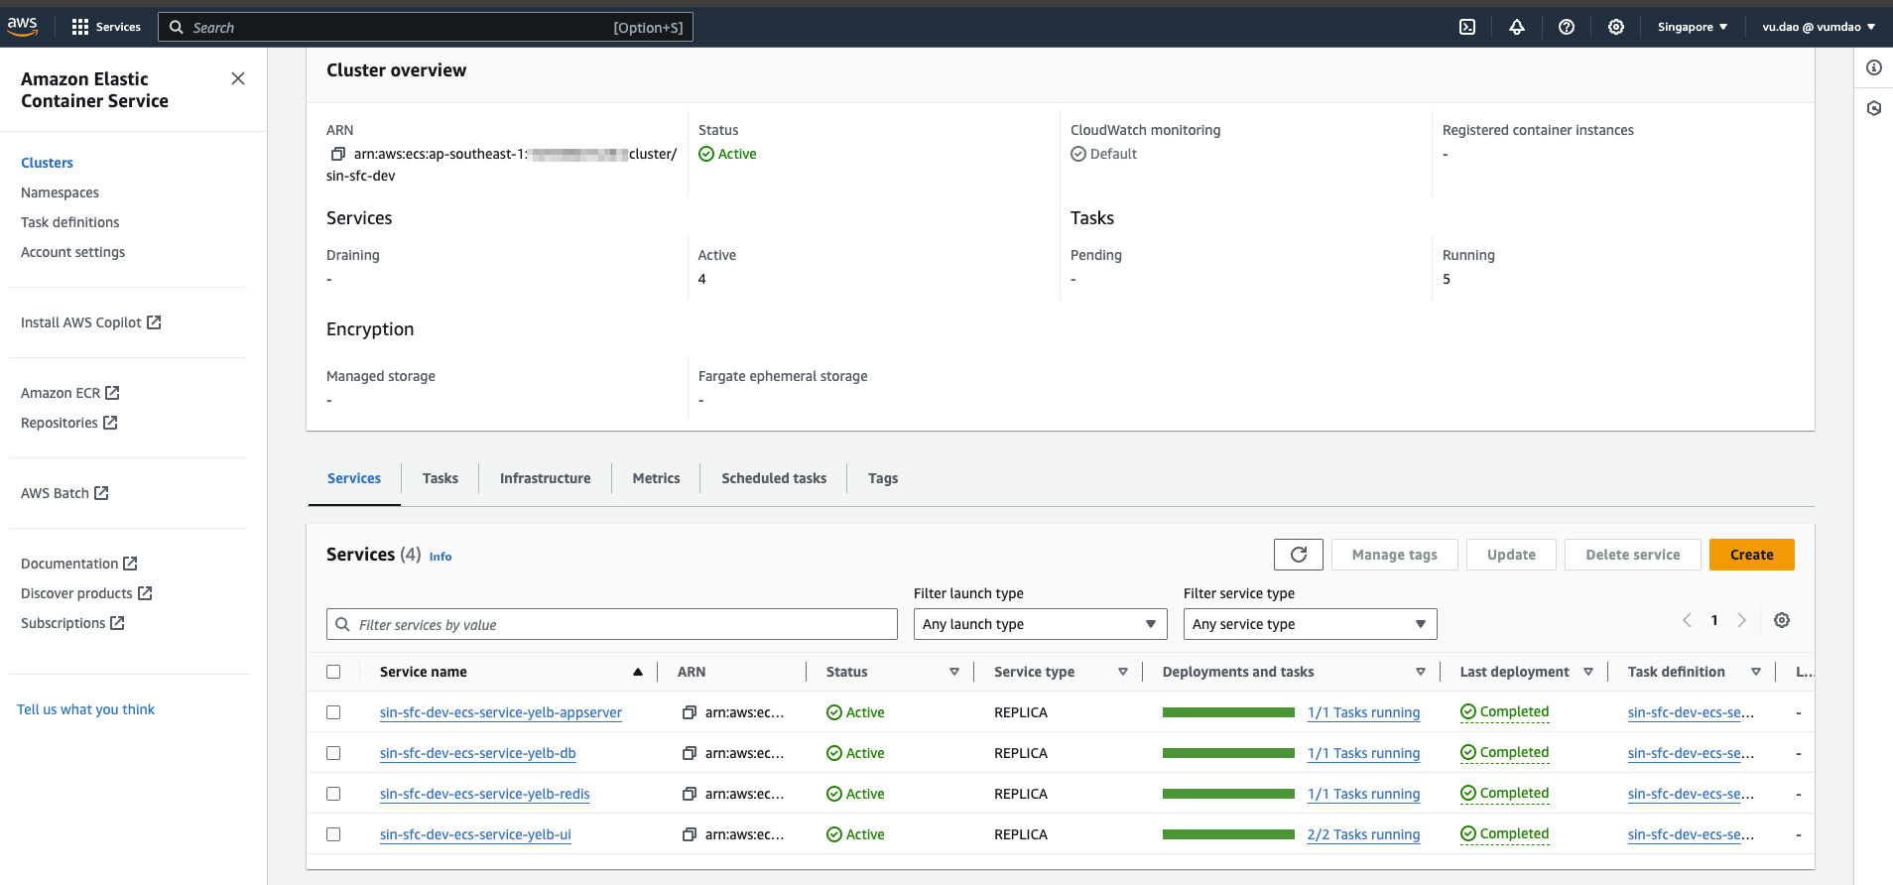Switch to the Infrastructure tab

[545, 478]
